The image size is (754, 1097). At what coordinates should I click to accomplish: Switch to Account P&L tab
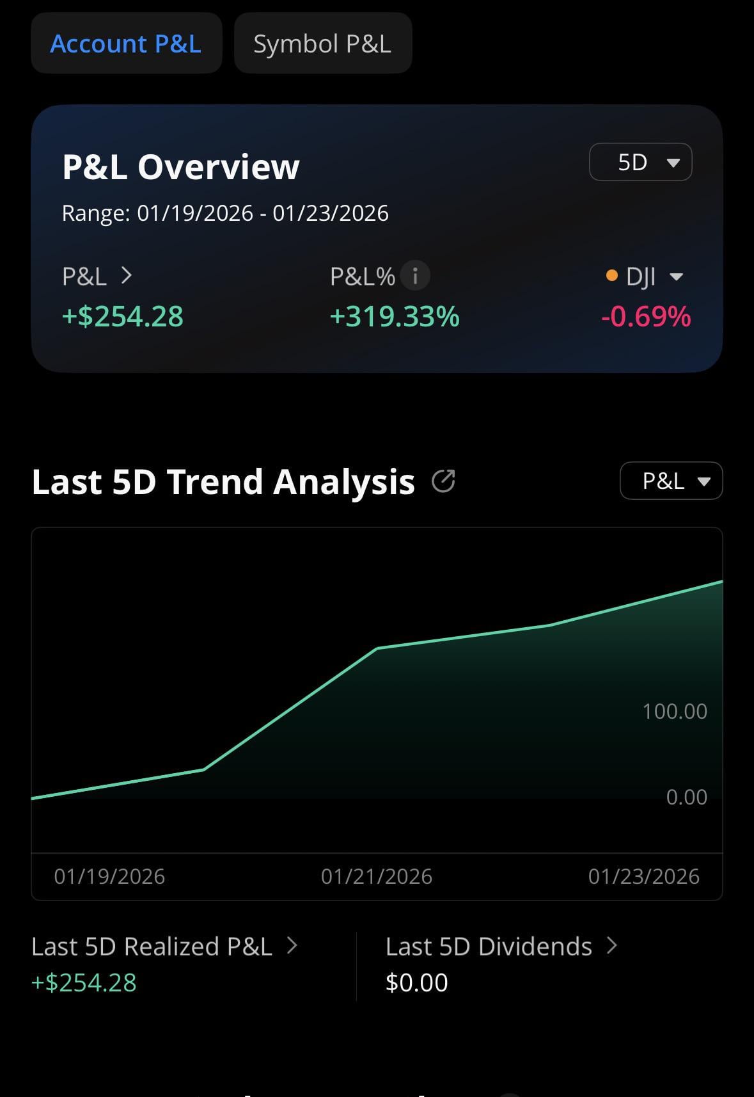(x=126, y=44)
